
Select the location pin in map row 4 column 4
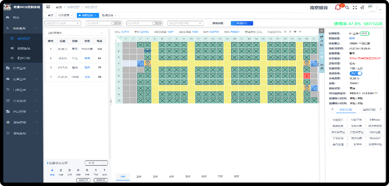click(x=147, y=63)
